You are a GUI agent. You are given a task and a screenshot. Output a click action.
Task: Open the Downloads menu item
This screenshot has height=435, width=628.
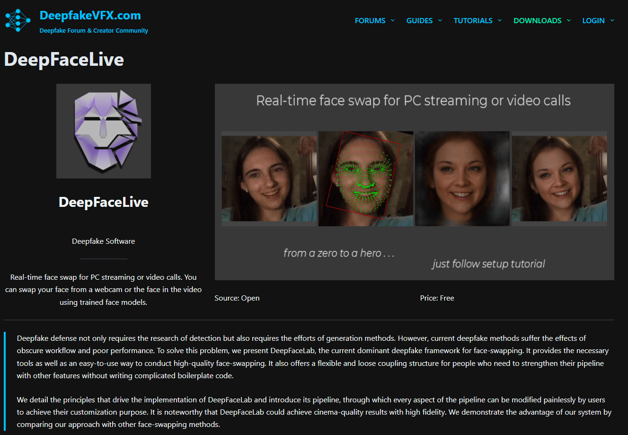[537, 21]
